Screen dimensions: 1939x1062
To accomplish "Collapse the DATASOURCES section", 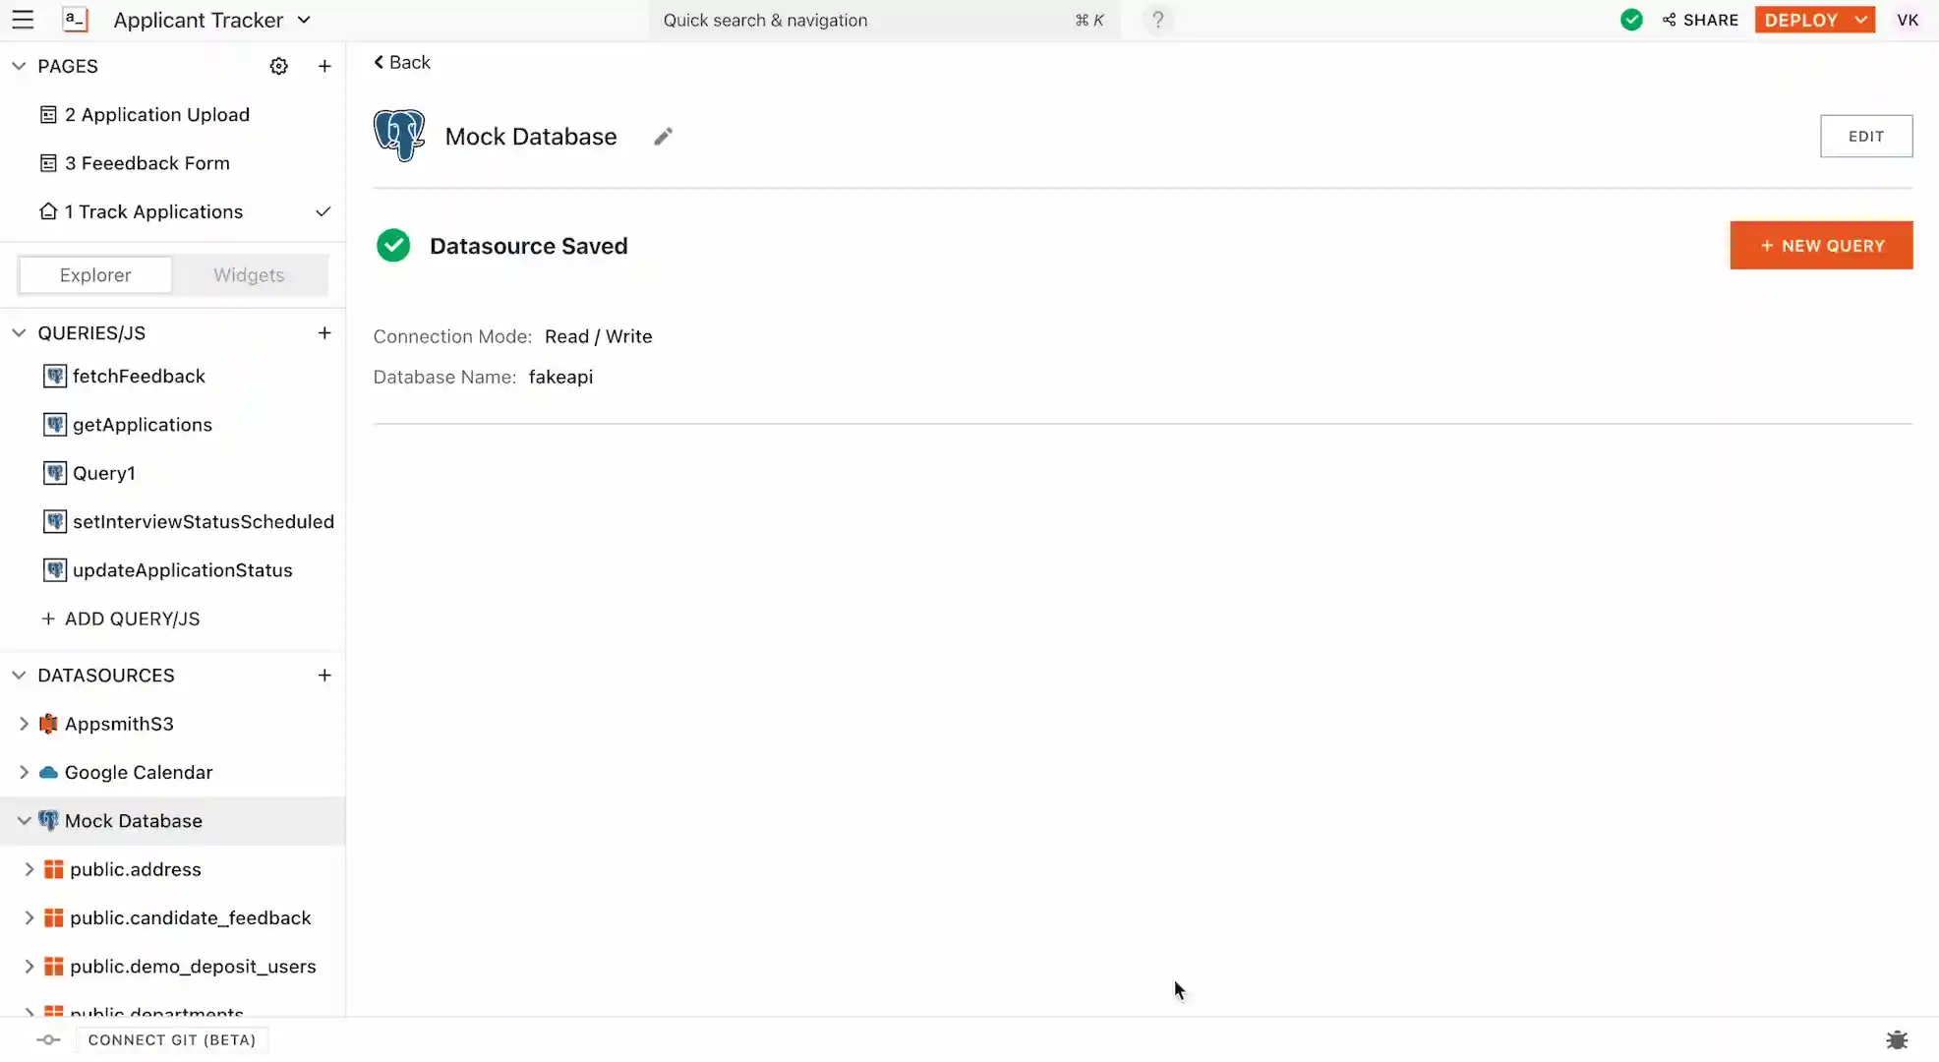I will tap(19, 675).
